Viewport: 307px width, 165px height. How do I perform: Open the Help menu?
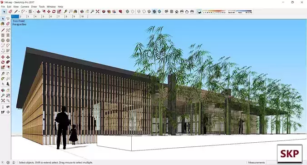pos(60,6)
